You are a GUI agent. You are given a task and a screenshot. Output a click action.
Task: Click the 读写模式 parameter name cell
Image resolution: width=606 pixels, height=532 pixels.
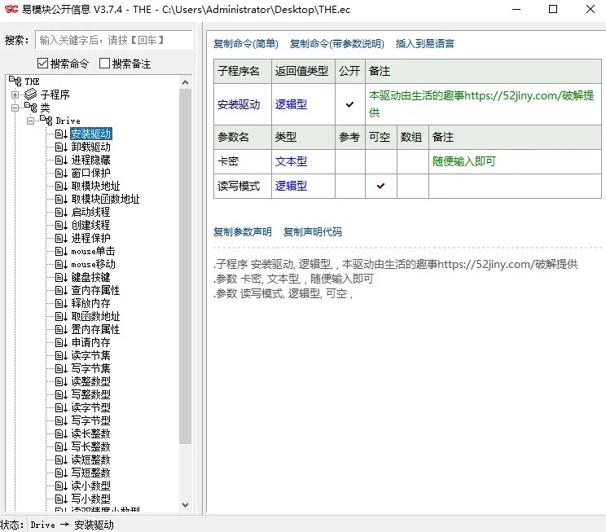coord(243,187)
